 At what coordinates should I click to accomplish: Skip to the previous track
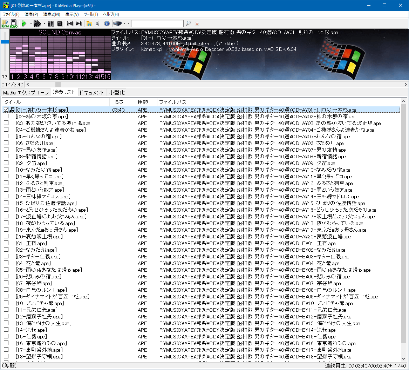(x=70, y=24)
